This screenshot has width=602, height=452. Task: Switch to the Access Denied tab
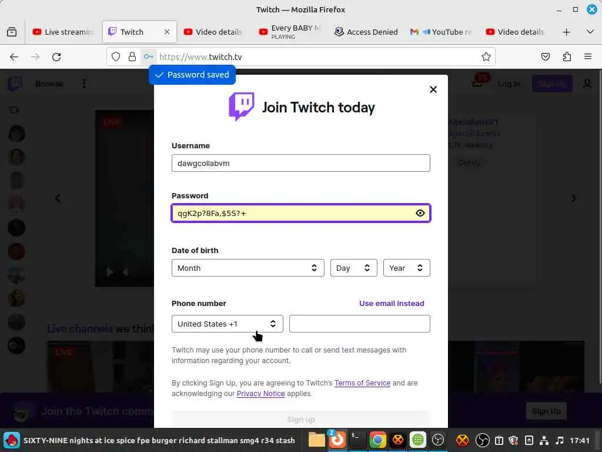366,32
